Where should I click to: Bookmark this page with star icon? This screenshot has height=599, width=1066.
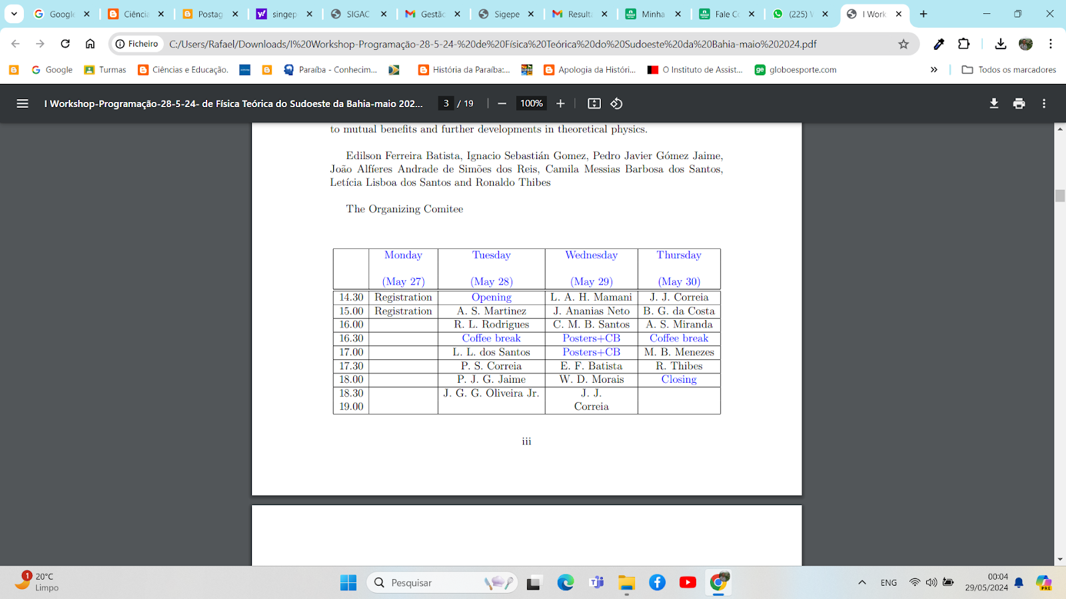click(903, 44)
